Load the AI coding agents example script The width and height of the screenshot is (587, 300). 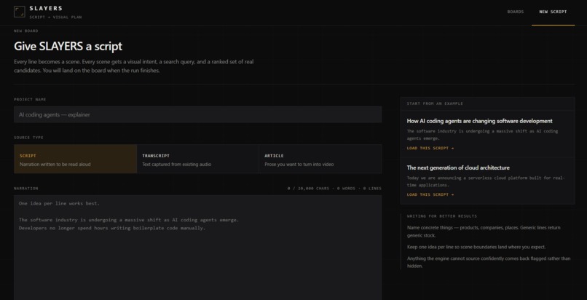click(x=430, y=148)
